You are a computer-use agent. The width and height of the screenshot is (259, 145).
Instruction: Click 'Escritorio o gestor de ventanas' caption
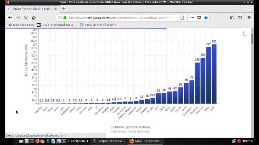coord(130,127)
